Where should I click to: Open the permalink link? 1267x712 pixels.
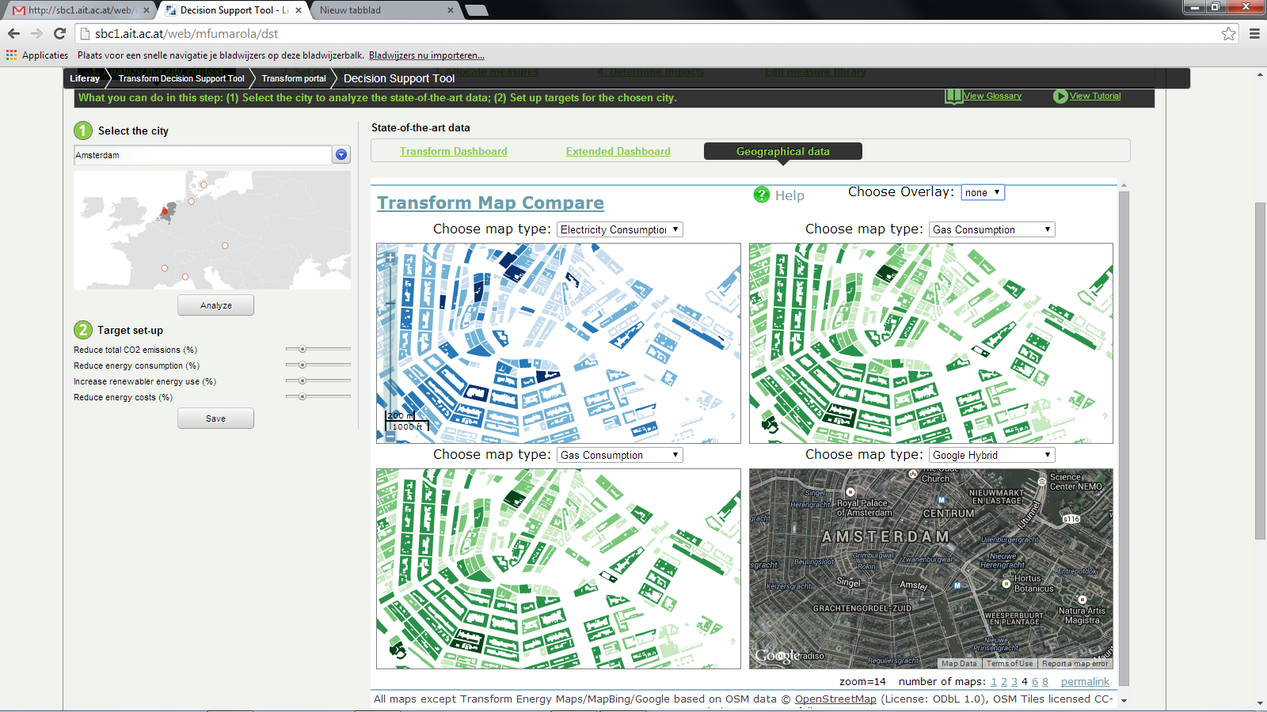pyautogui.click(x=1085, y=681)
